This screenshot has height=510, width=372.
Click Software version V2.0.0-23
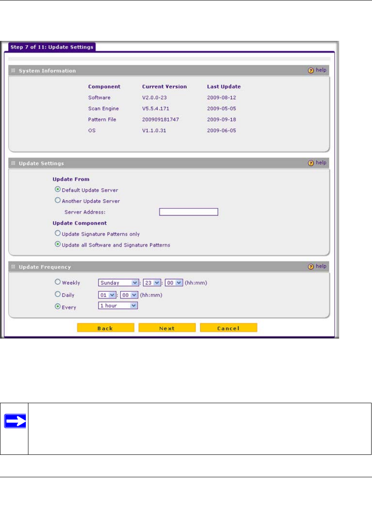[155, 98]
